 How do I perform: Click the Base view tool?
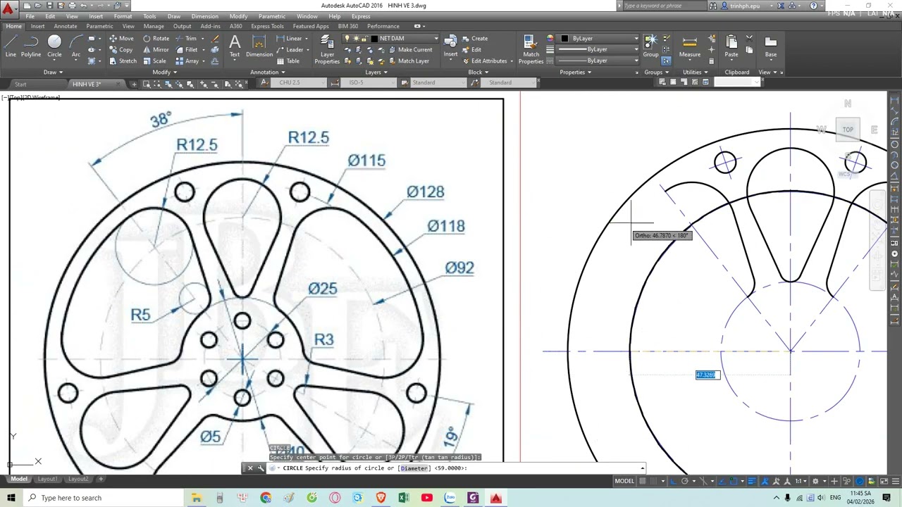pos(771,45)
